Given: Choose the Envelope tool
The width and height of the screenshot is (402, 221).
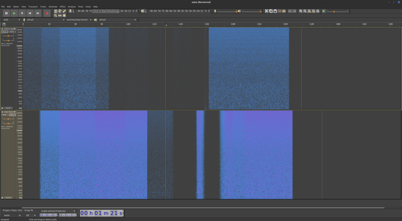Looking at the screenshot, I should click(60, 11).
